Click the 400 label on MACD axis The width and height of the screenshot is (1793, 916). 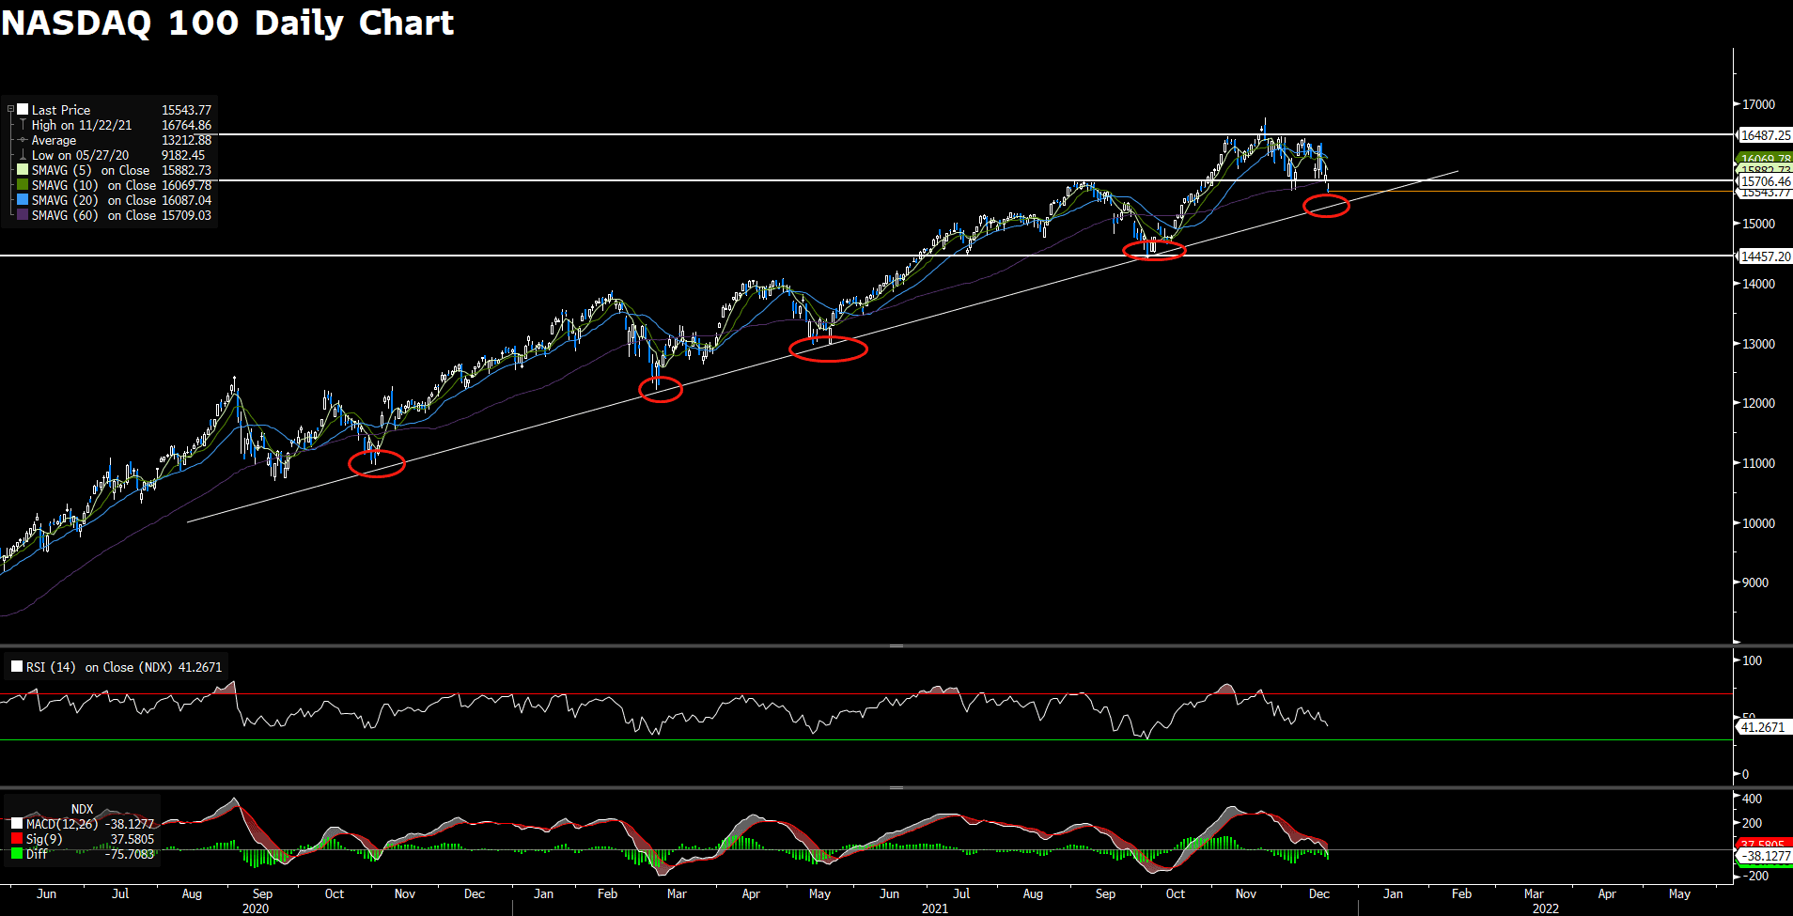click(x=1753, y=799)
